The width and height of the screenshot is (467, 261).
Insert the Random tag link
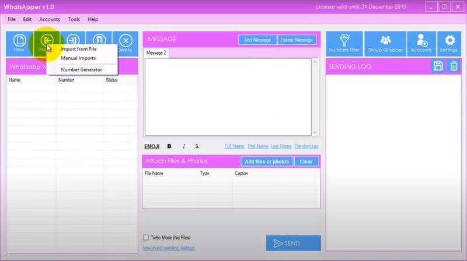click(x=306, y=146)
